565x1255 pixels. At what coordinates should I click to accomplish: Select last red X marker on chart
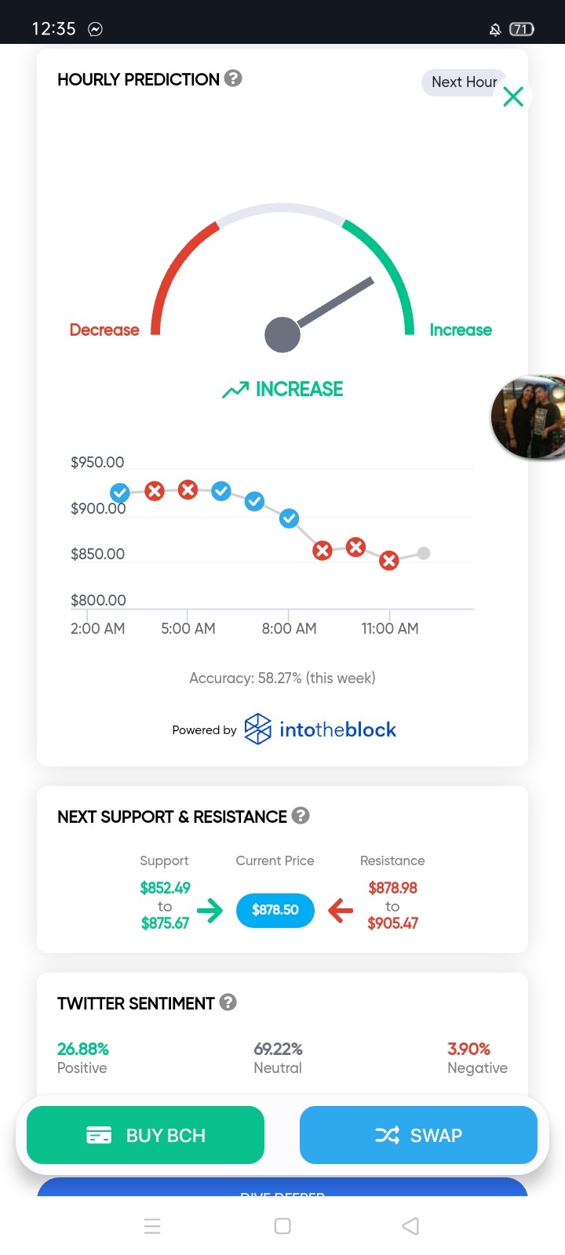click(389, 560)
